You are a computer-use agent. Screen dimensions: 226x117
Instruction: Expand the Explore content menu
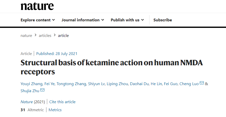(x=38, y=20)
